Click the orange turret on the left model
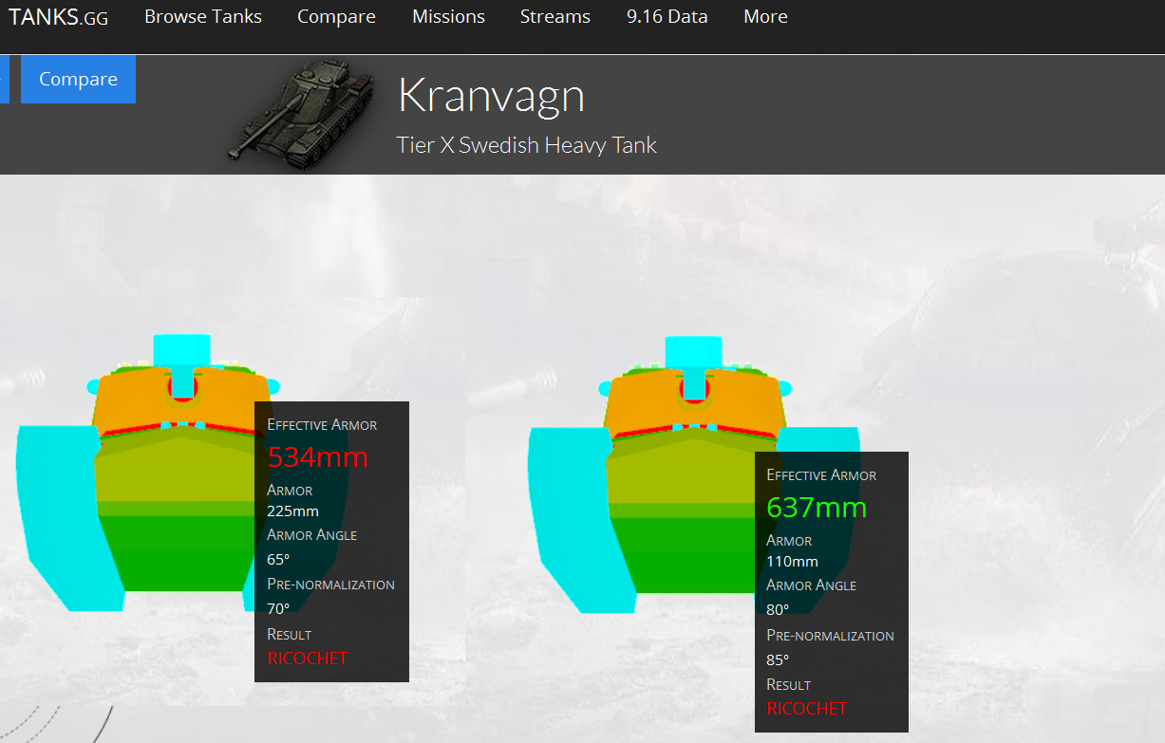Screen dimensions: 1165x743 [x=133, y=399]
